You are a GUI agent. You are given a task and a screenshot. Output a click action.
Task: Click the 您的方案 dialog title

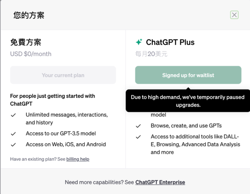(x=29, y=15)
